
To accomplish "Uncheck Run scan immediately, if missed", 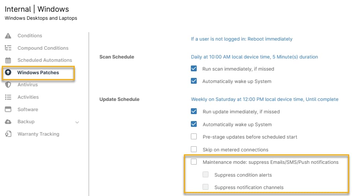I will click(194, 69).
